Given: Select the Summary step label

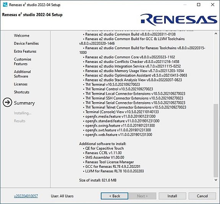Looking at the screenshot, I should click(24, 103).
